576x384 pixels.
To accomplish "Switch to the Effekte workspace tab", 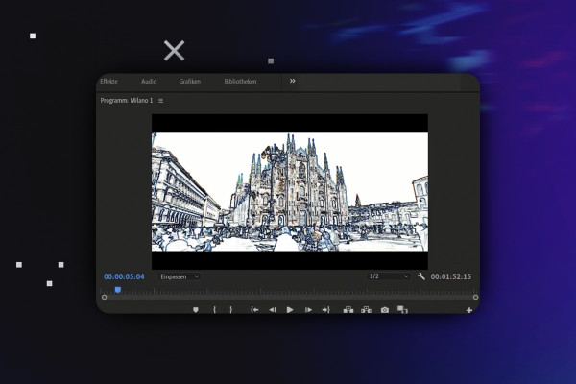I will 109,82.
